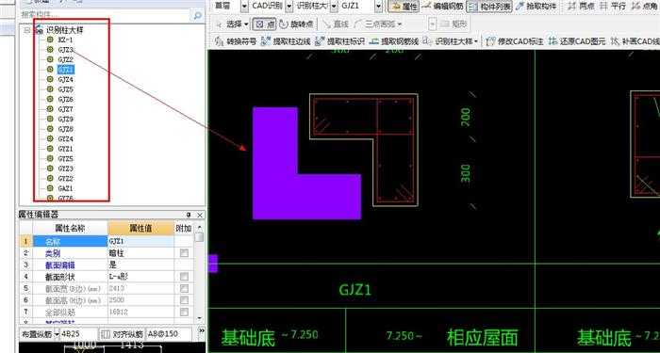Image resolution: width=660 pixels, height=353 pixels.
Task: Select GJZ5 in component tree
Action: point(66,89)
